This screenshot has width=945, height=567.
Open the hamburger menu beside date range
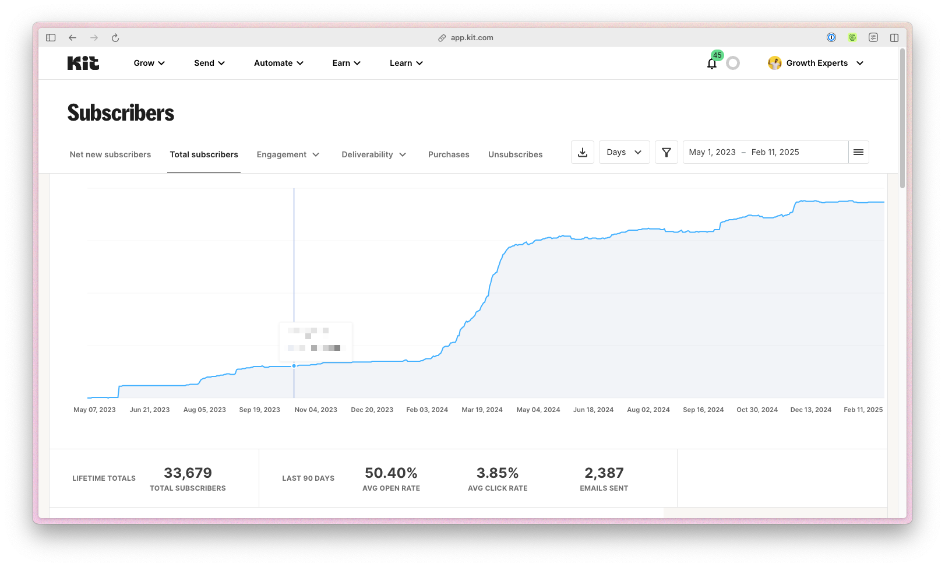858,152
